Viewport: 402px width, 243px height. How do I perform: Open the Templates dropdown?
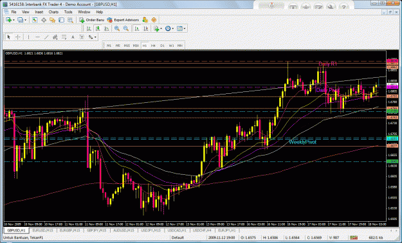[x=181, y=29]
